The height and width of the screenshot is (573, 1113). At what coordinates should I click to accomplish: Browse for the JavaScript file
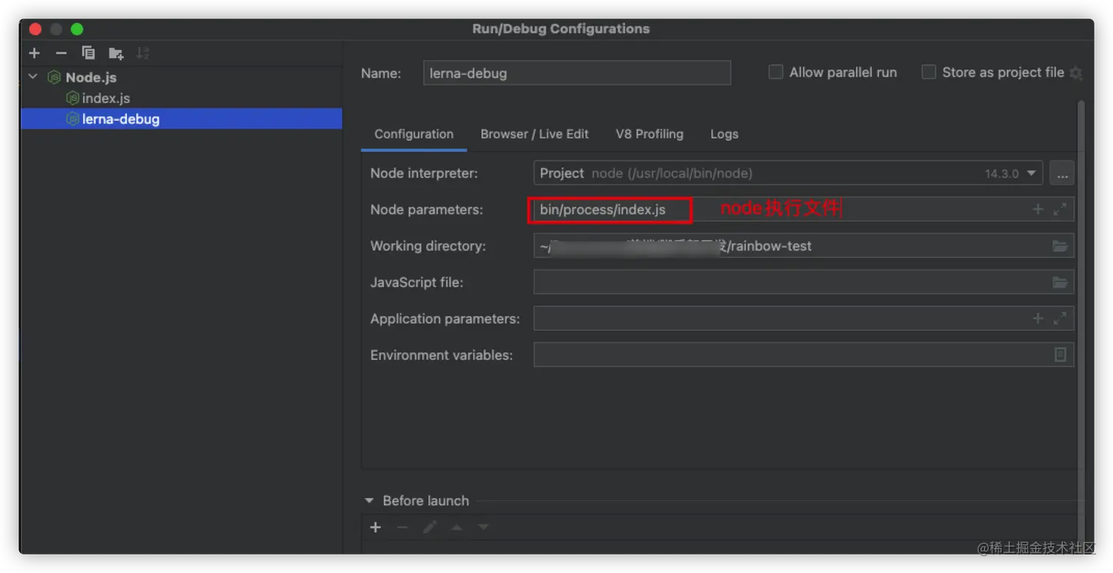click(1060, 282)
